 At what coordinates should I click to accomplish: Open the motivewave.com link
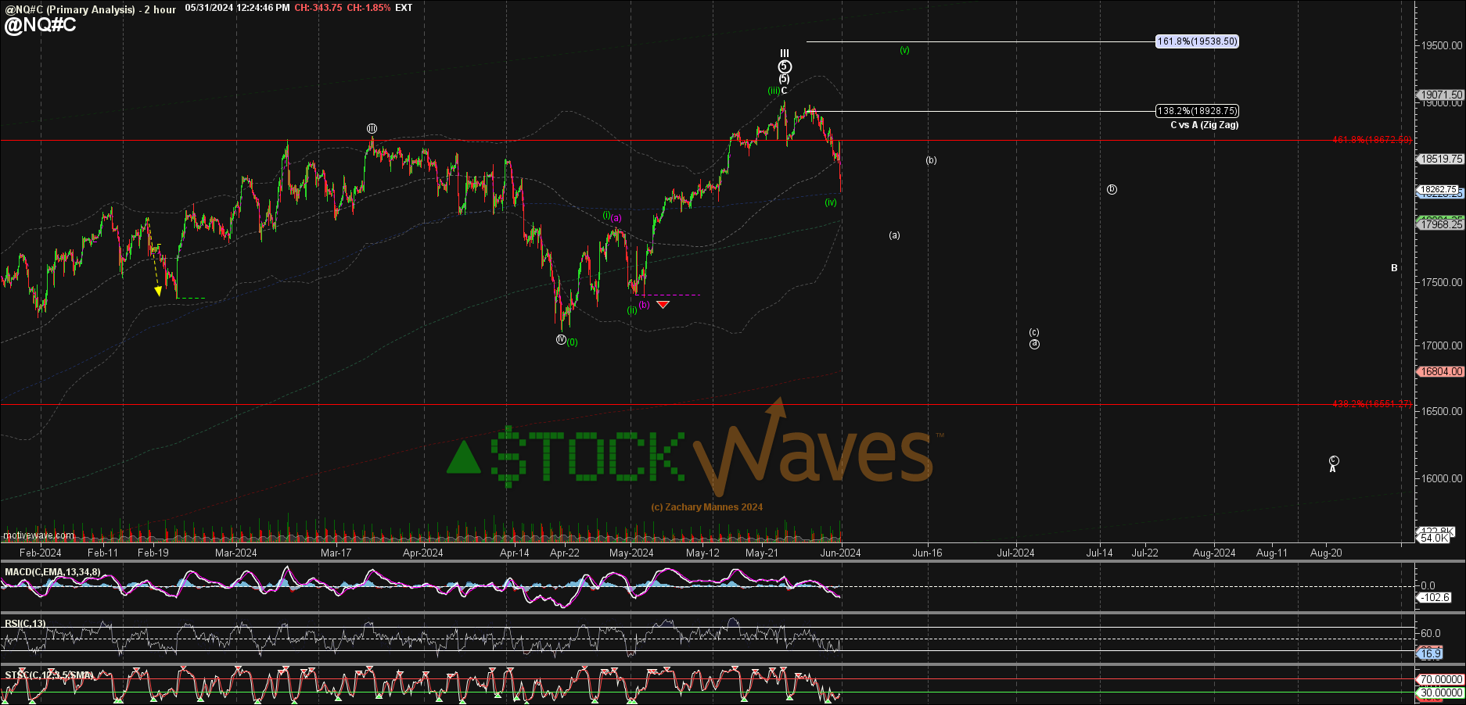click(38, 535)
